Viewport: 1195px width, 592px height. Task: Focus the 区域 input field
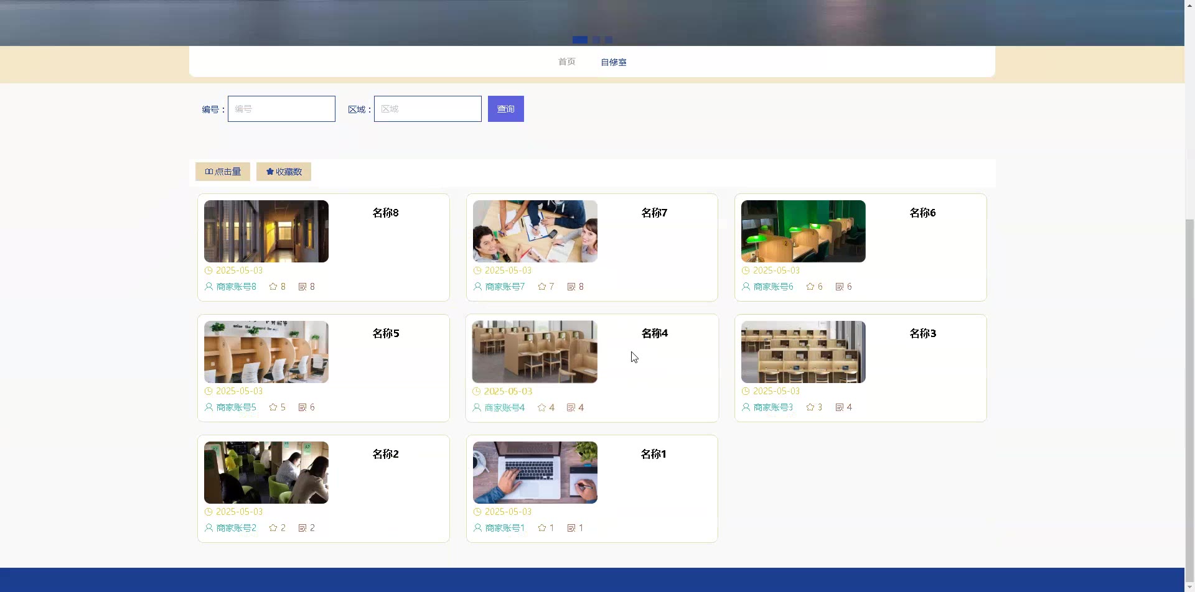point(428,109)
